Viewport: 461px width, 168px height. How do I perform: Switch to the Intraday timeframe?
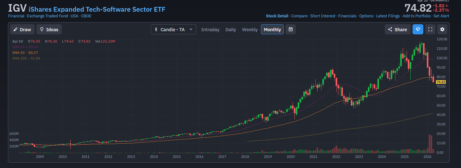(210, 30)
